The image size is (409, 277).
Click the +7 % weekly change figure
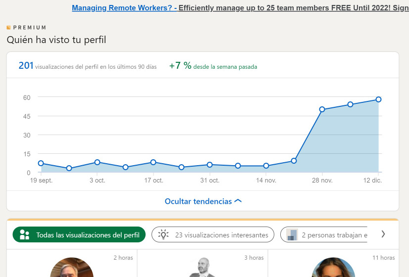tap(180, 65)
